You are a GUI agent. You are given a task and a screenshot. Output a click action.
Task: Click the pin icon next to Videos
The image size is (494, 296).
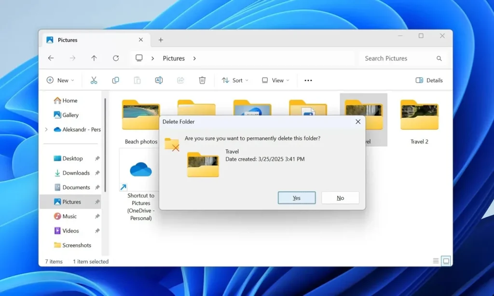pos(97,231)
